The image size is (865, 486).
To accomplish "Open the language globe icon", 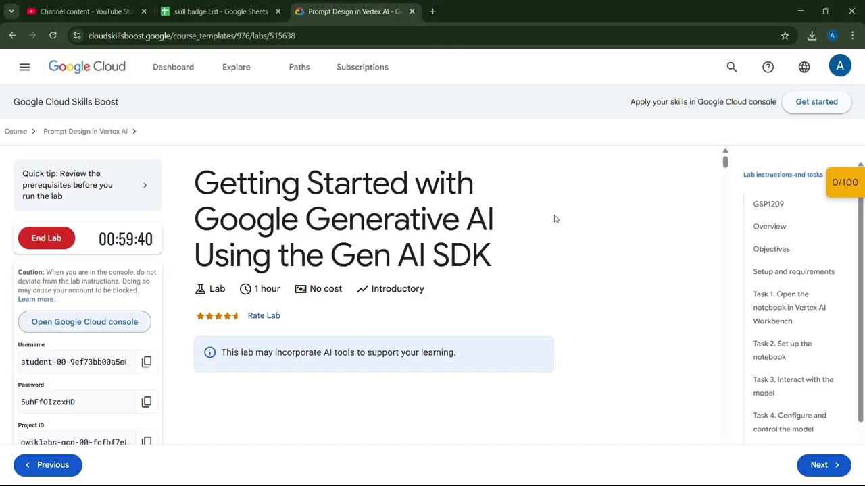I will pos(804,67).
